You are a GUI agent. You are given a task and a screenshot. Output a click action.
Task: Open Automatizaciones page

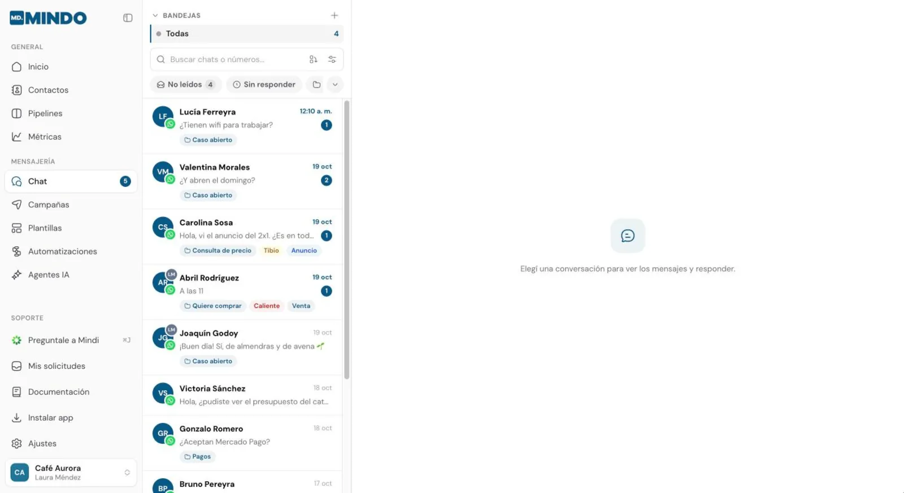pyautogui.click(x=71, y=251)
